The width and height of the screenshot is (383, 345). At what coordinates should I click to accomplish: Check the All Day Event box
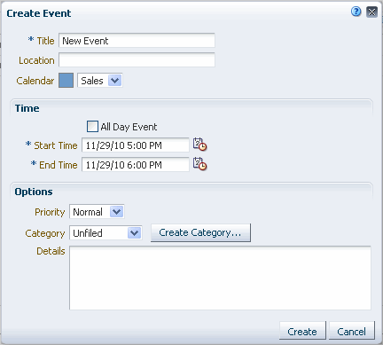click(92, 126)
